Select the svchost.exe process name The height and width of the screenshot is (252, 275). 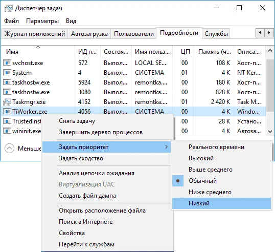pyautogui.click(x=28, y=63)
